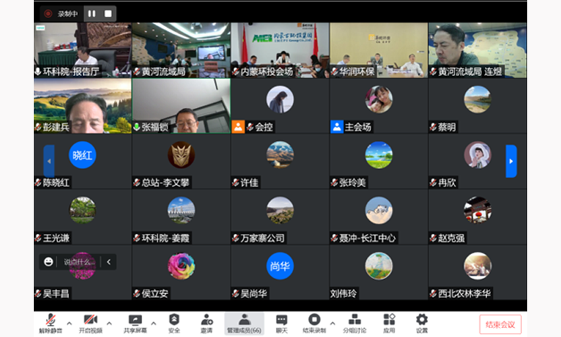
Task: Expand the audio options arrow beside 解除静音
Action: pyautogui.click(x=69, y=322)
